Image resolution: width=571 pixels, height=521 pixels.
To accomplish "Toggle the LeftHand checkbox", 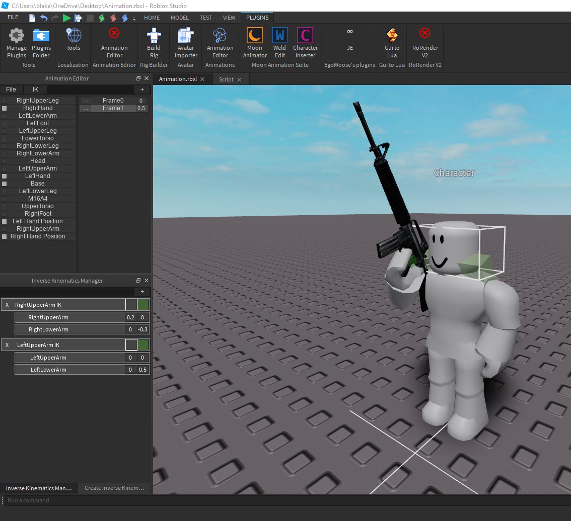I will click(5, 176).
